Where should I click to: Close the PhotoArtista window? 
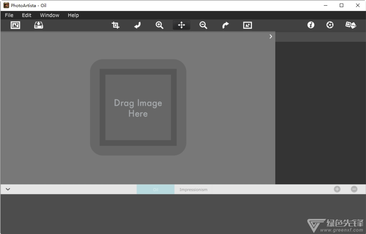click(x=358, y=5)
